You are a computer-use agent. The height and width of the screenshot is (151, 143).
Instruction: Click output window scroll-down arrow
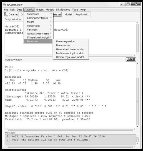pyautogui.click(x=138, y=126)
